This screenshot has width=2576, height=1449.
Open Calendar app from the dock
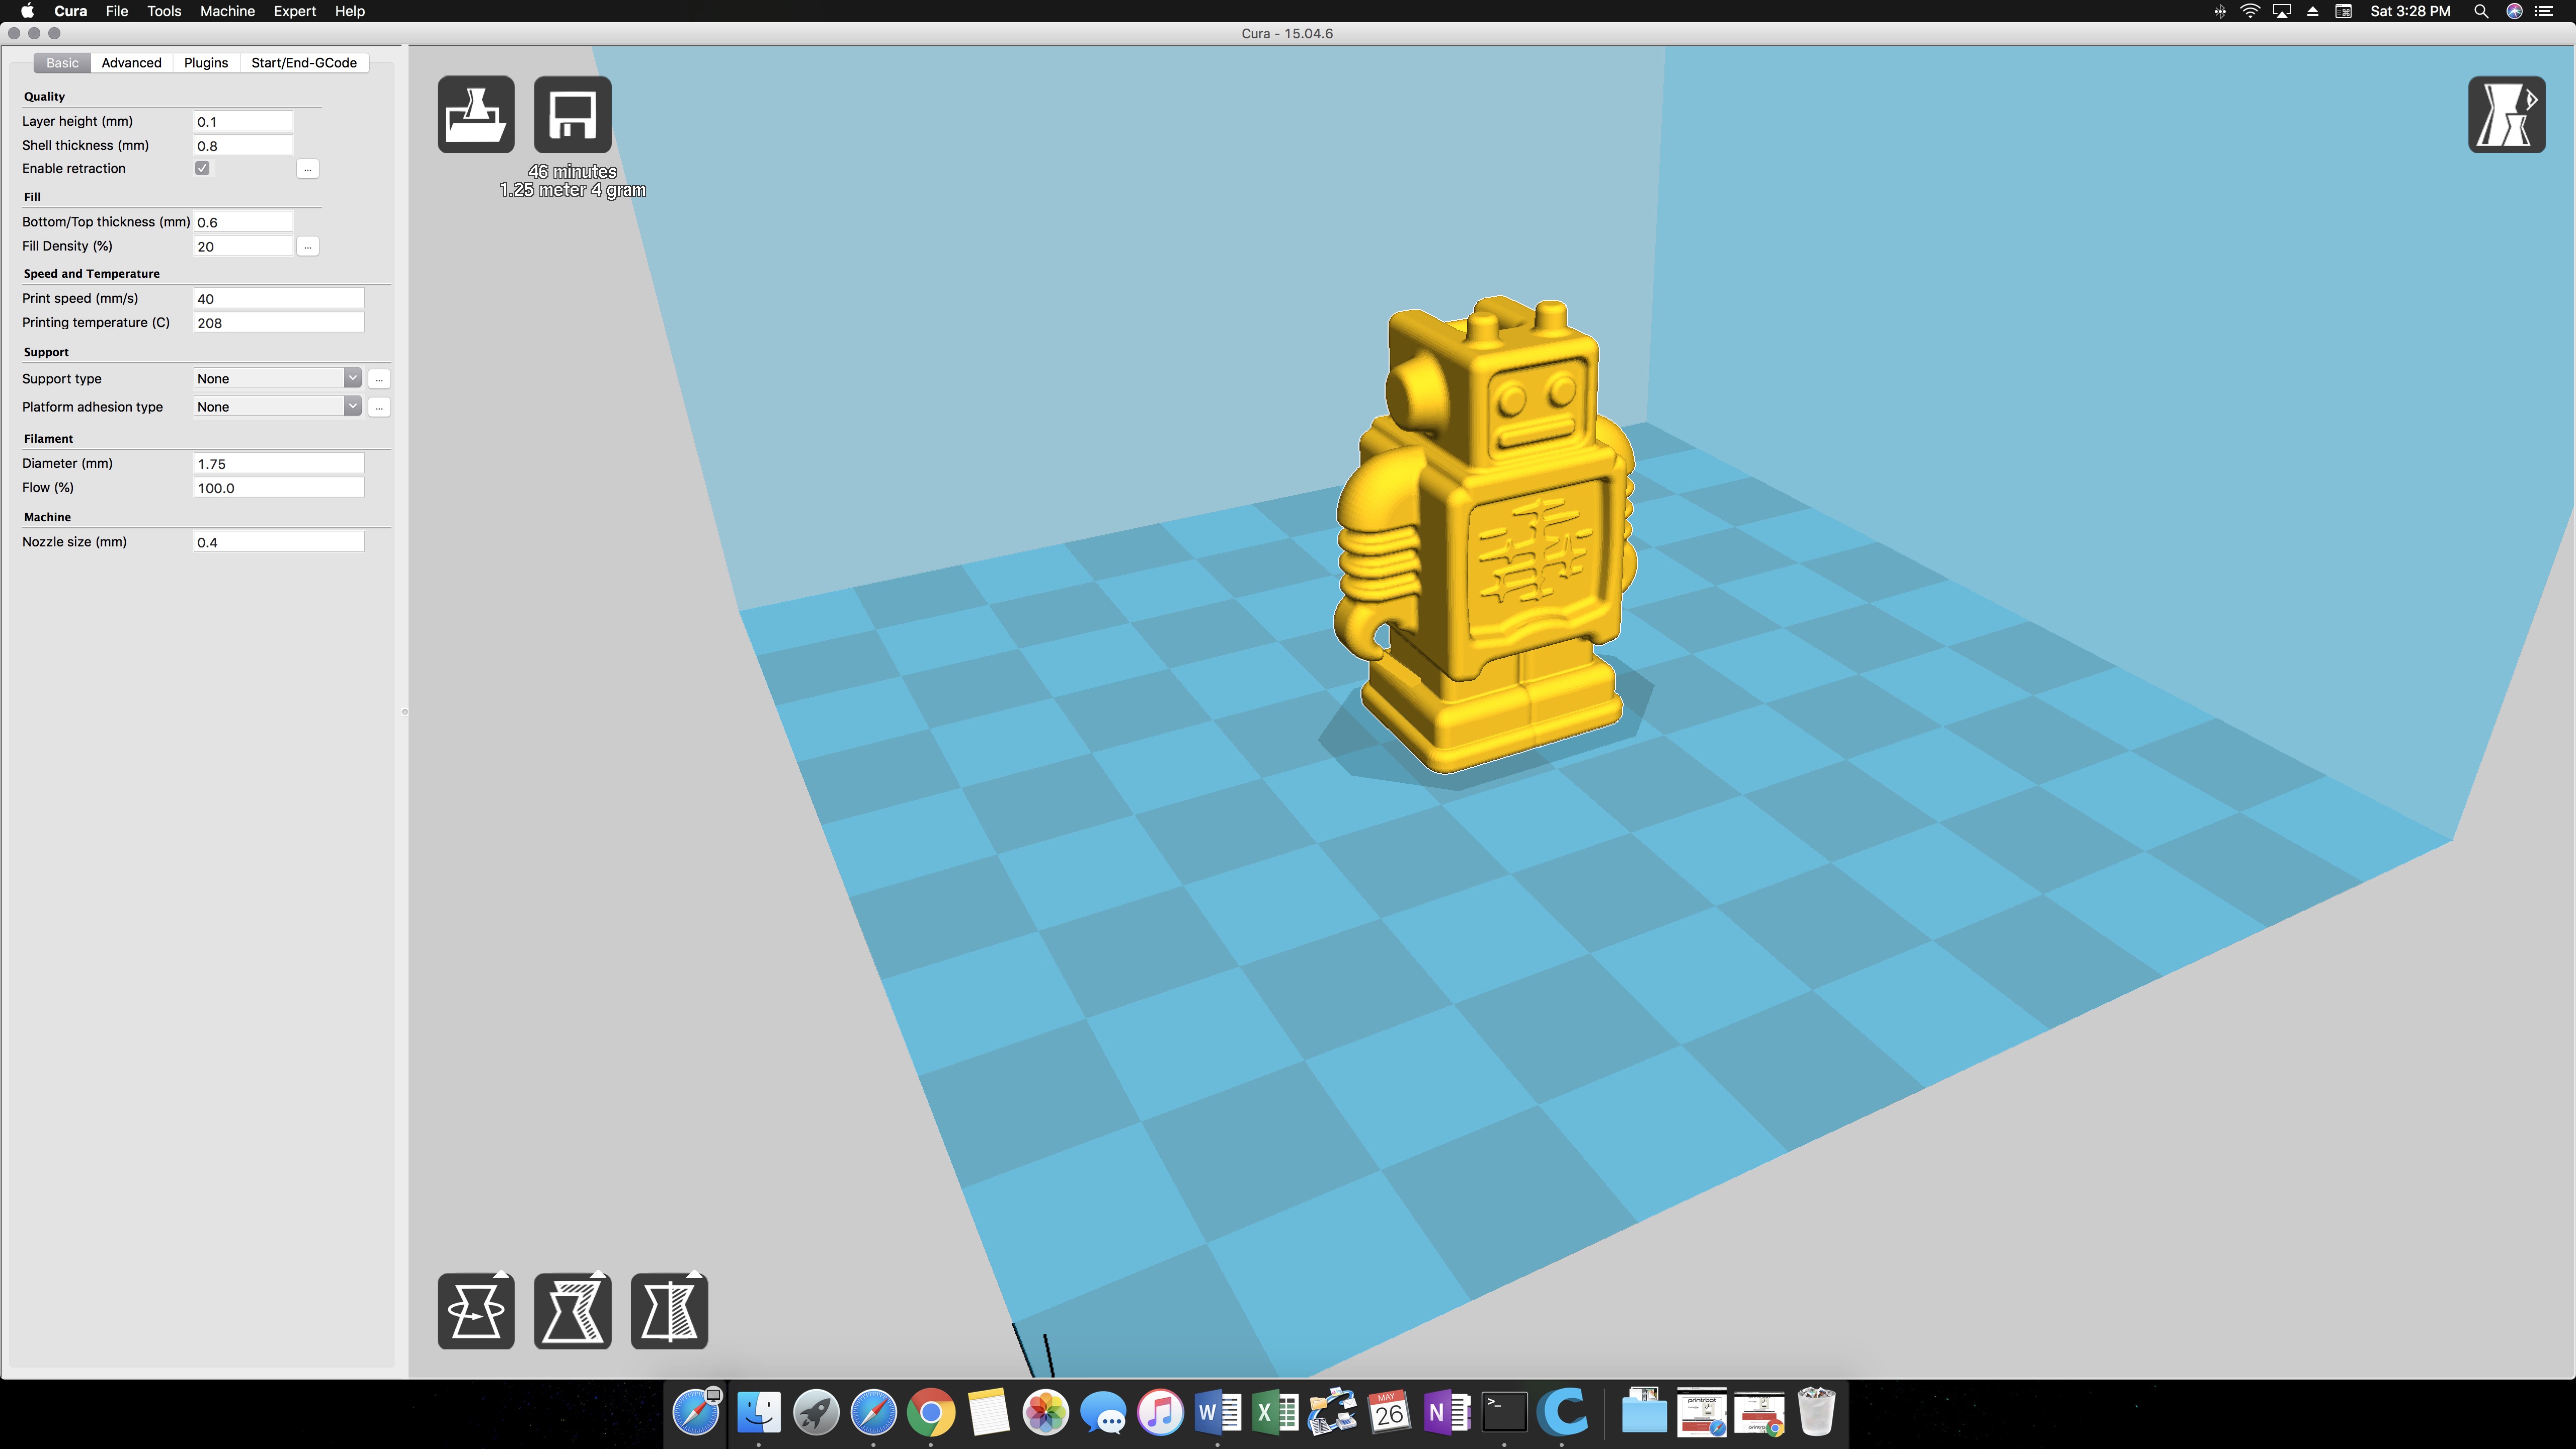pyautogui.click(x=1390, y=1412)
